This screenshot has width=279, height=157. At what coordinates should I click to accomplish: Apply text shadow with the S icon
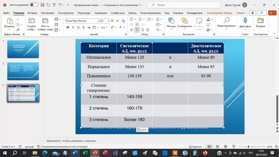[x=83, y=27]
